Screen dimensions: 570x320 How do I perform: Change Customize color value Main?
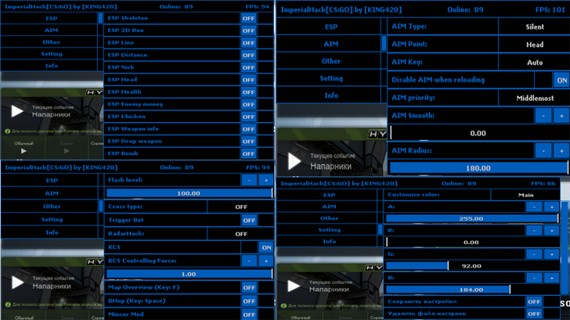click(x=525, y=195)
